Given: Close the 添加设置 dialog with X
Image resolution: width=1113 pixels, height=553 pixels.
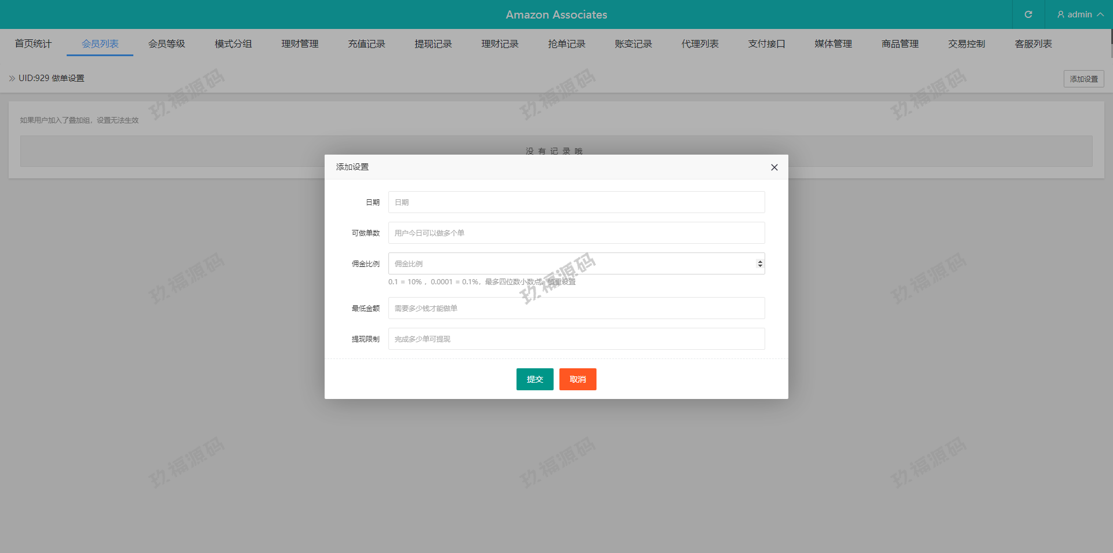Looking at the screenshot, I should point(774,167).
